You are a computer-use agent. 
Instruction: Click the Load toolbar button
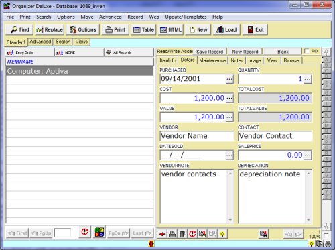226,29
